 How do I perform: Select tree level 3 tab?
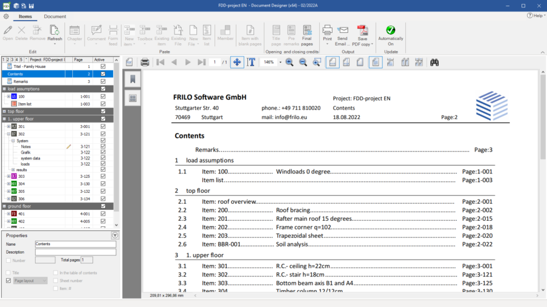coord(12,59)
